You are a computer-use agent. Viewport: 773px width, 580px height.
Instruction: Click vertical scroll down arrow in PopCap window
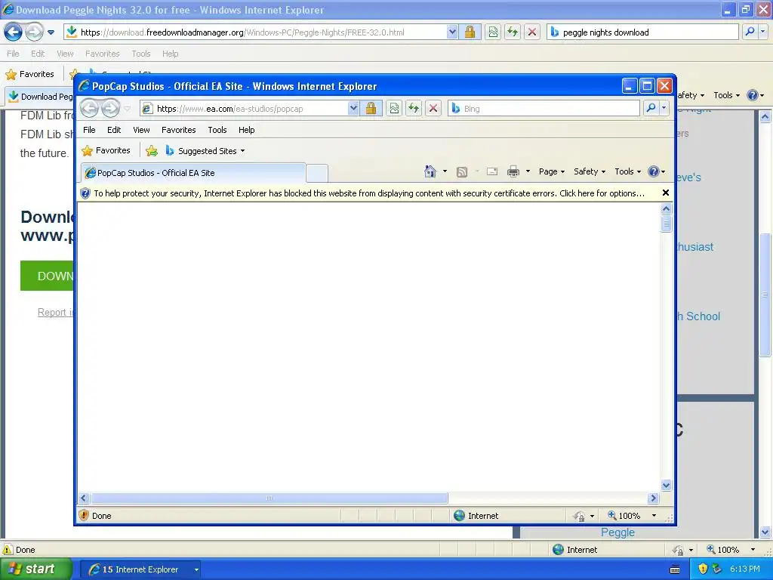click(x=666, y=486)
